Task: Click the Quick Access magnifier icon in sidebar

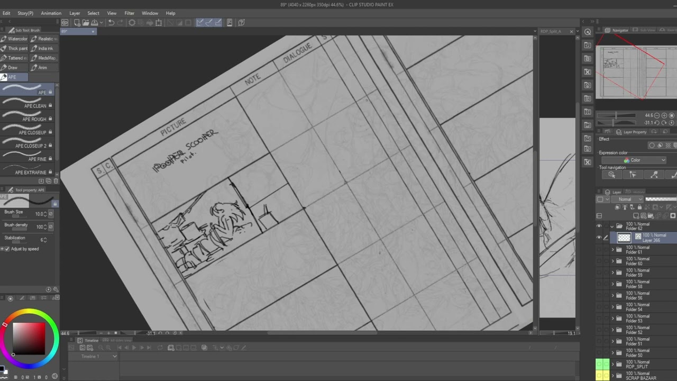Action: [588, 32]
